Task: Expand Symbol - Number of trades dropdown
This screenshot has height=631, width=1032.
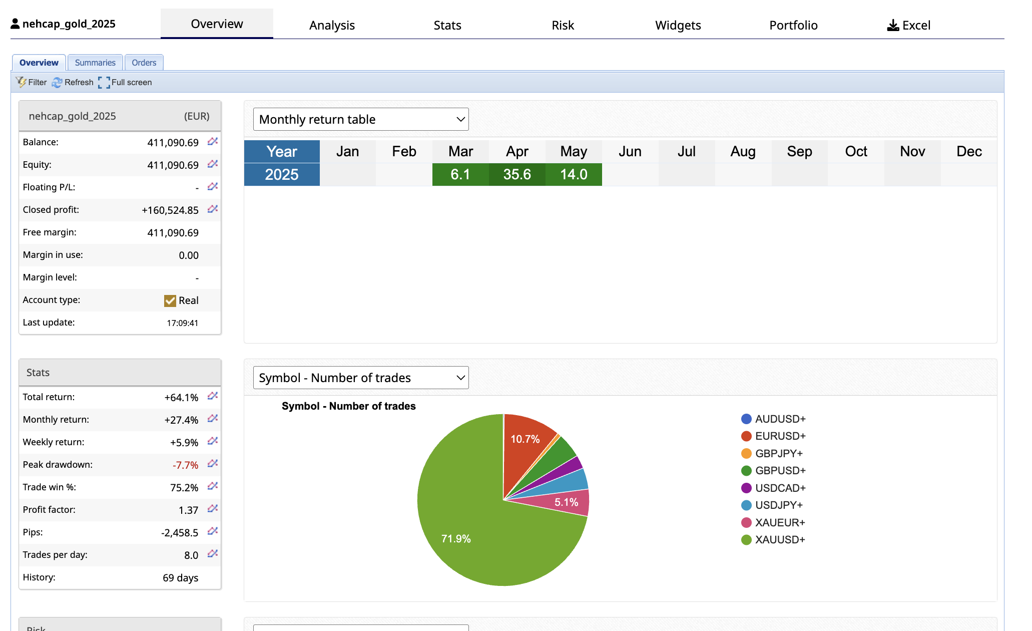Action: click(360, 378)
